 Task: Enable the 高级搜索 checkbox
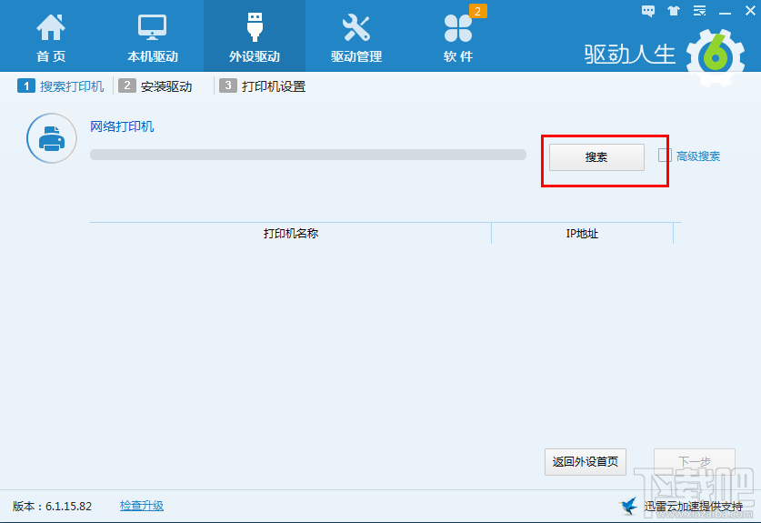[x=665, y=156]
